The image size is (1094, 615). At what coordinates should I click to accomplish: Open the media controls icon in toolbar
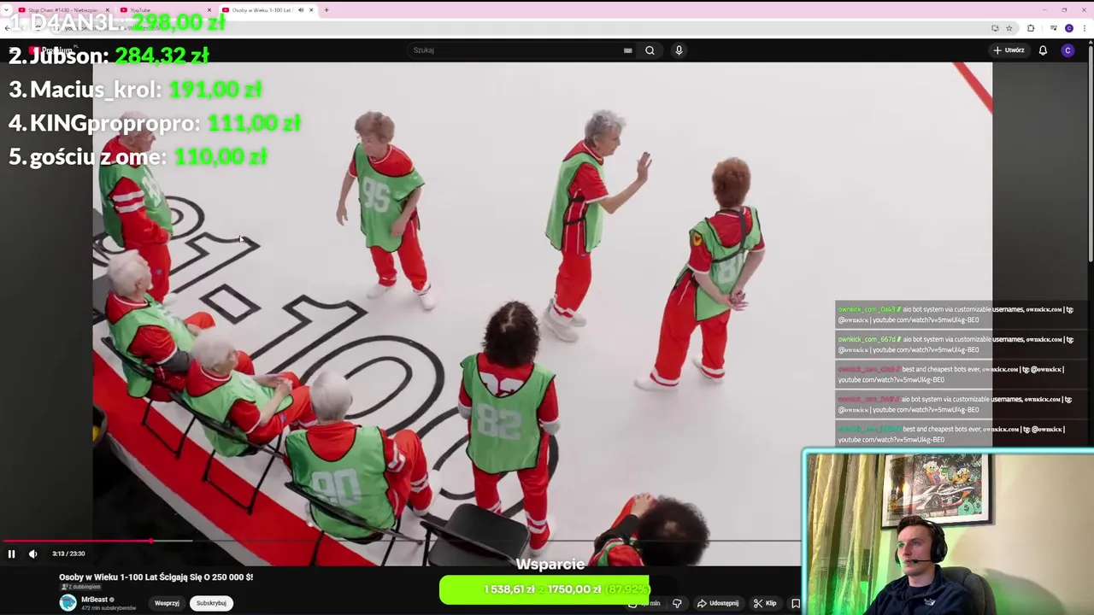(x=1053, y=28)
